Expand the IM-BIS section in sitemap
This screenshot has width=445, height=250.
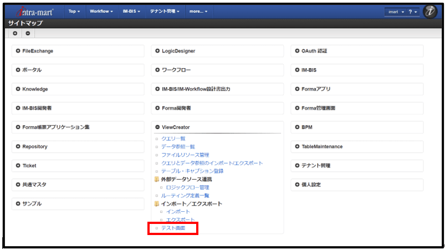(357, 70)
